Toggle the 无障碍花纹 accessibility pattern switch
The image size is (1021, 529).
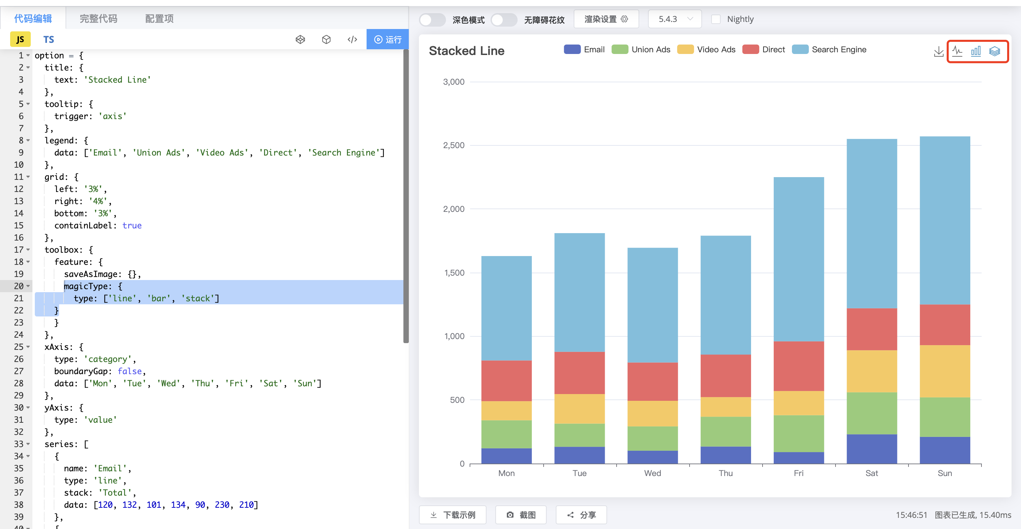pos(504,19)
